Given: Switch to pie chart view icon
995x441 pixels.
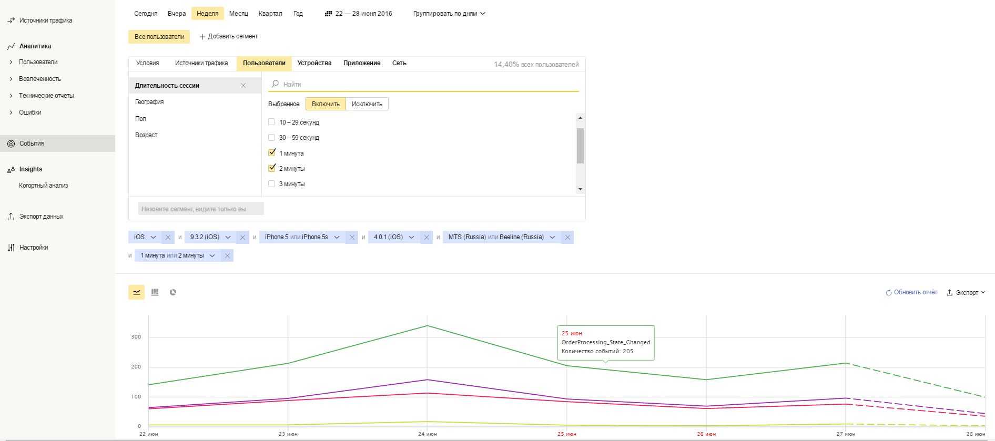Looking at the screenshot, I should tap(173, 292).
